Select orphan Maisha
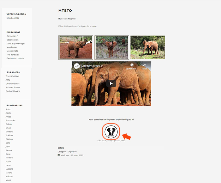221x183 pixels. click(x=9, y=173)
